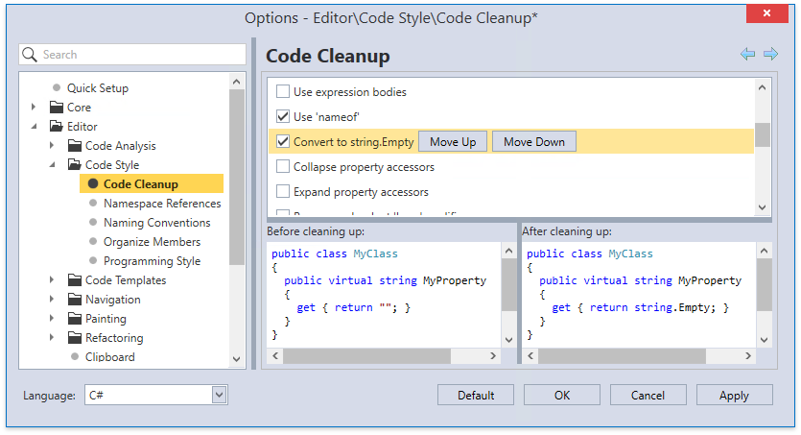Click the Painting folder icon
Image resolution: width=801 pixels, height=435 pixels.
pos(76,319)
